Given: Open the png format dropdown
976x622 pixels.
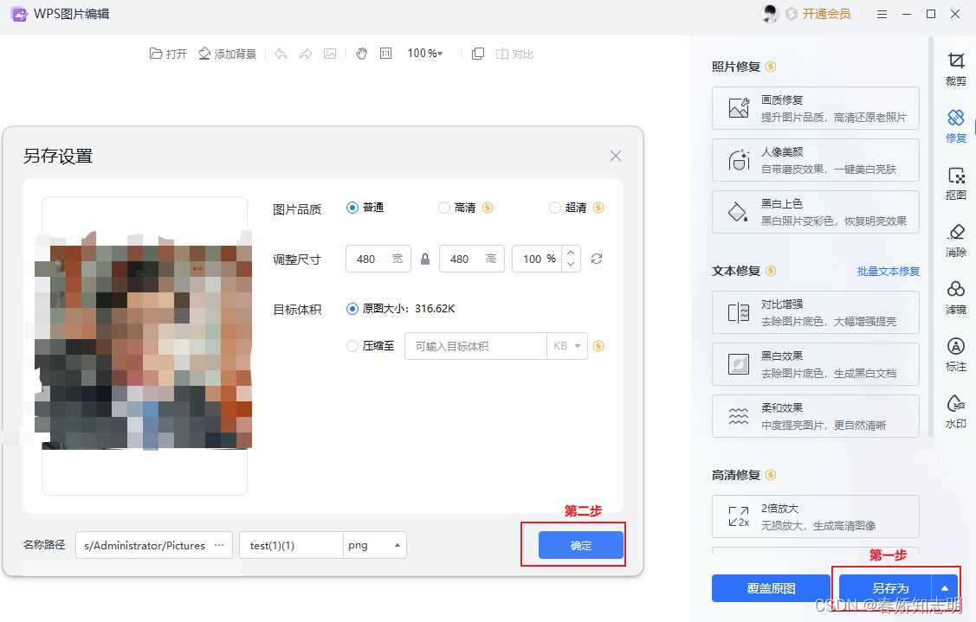Looking at the screenshot, I should coord(375,545).
